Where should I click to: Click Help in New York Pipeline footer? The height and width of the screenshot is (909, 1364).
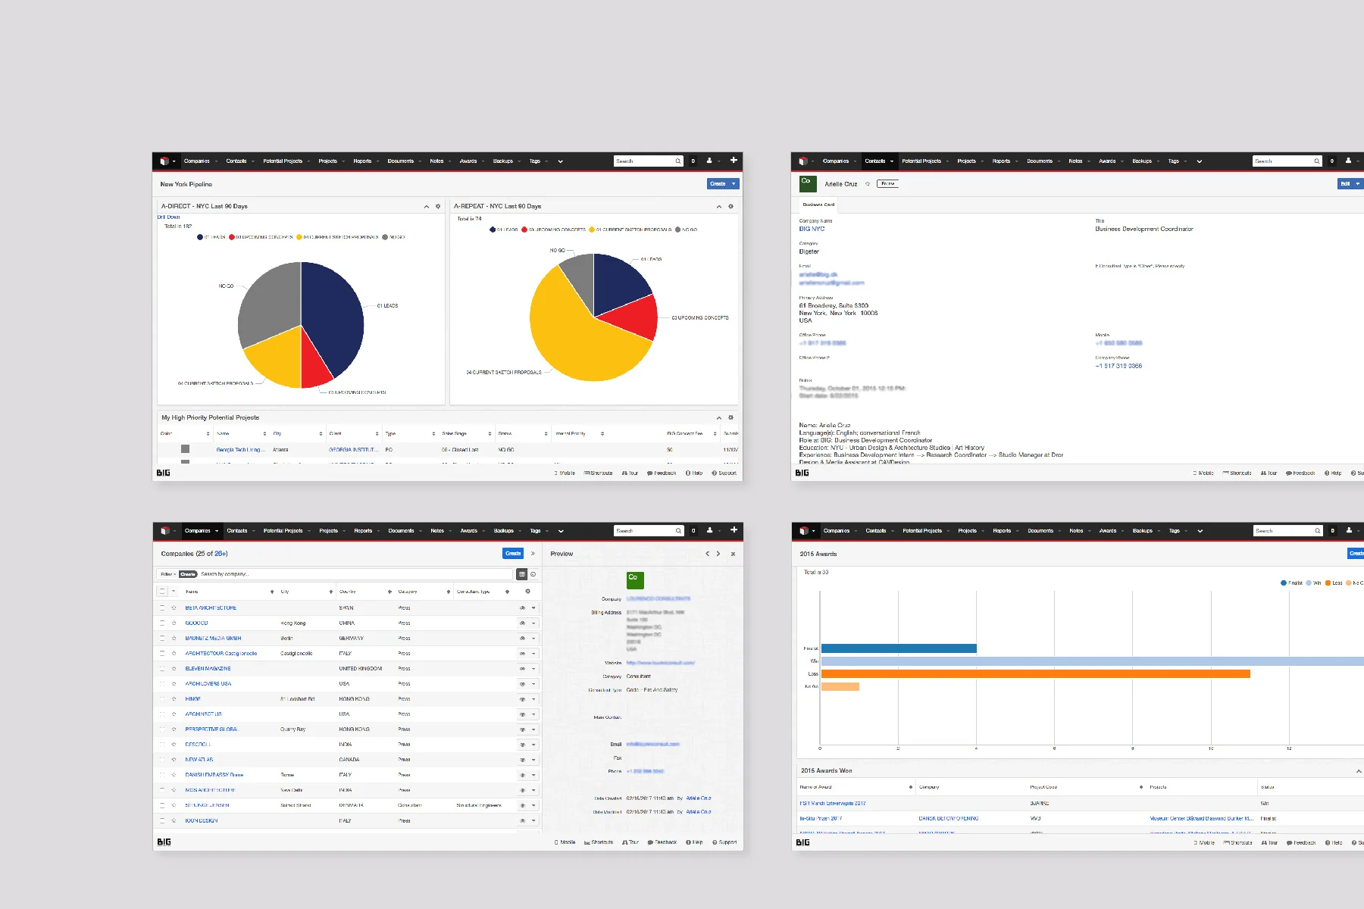[x=694, y=473]
